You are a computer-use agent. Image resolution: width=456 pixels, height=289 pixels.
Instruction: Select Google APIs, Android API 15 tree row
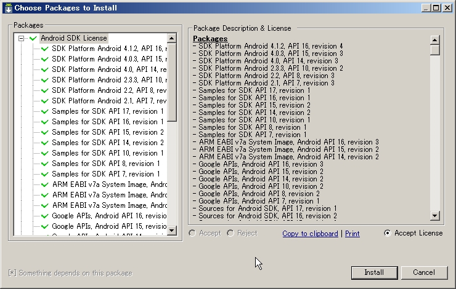click(x=109, y=226)
